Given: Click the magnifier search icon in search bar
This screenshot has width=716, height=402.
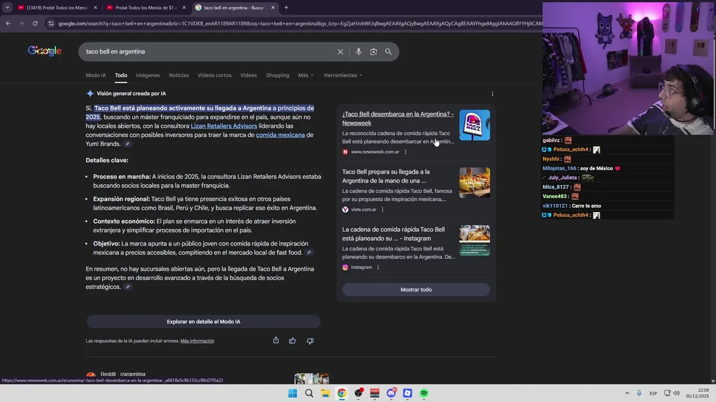Looking at the screenshot, I should pos(388,51).
